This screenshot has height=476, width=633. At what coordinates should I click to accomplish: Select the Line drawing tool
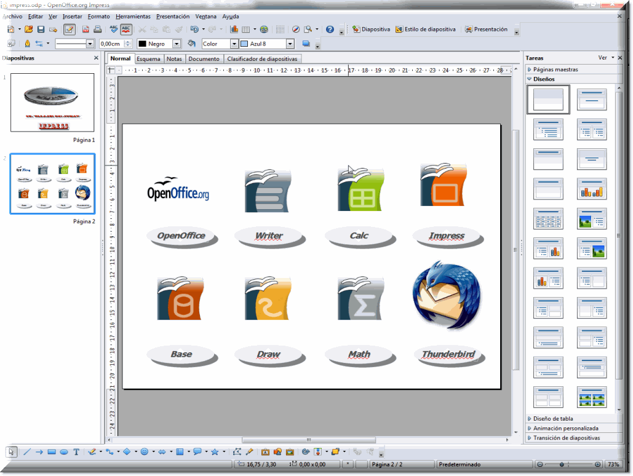pos(27,452)
